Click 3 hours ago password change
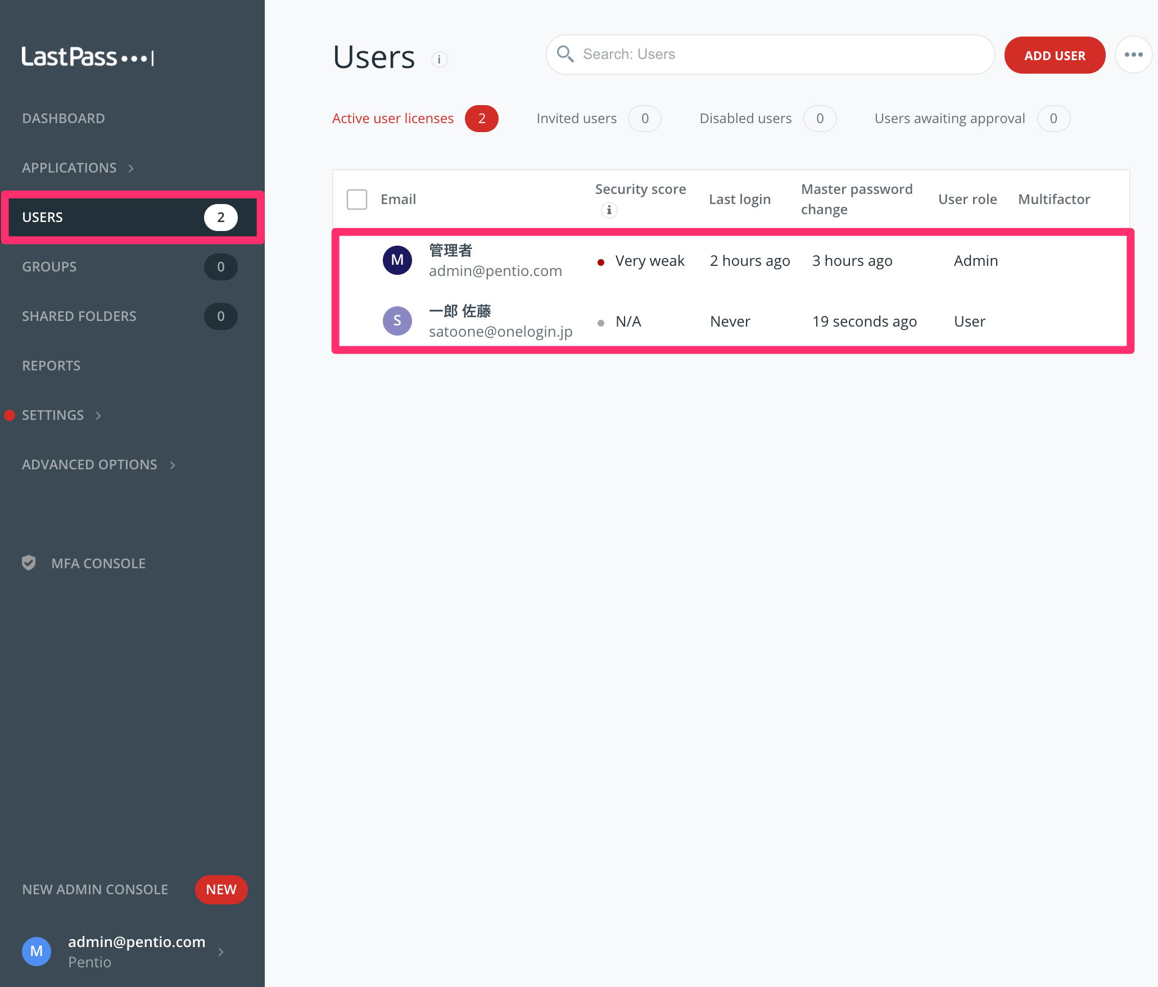 pos(852,261)
